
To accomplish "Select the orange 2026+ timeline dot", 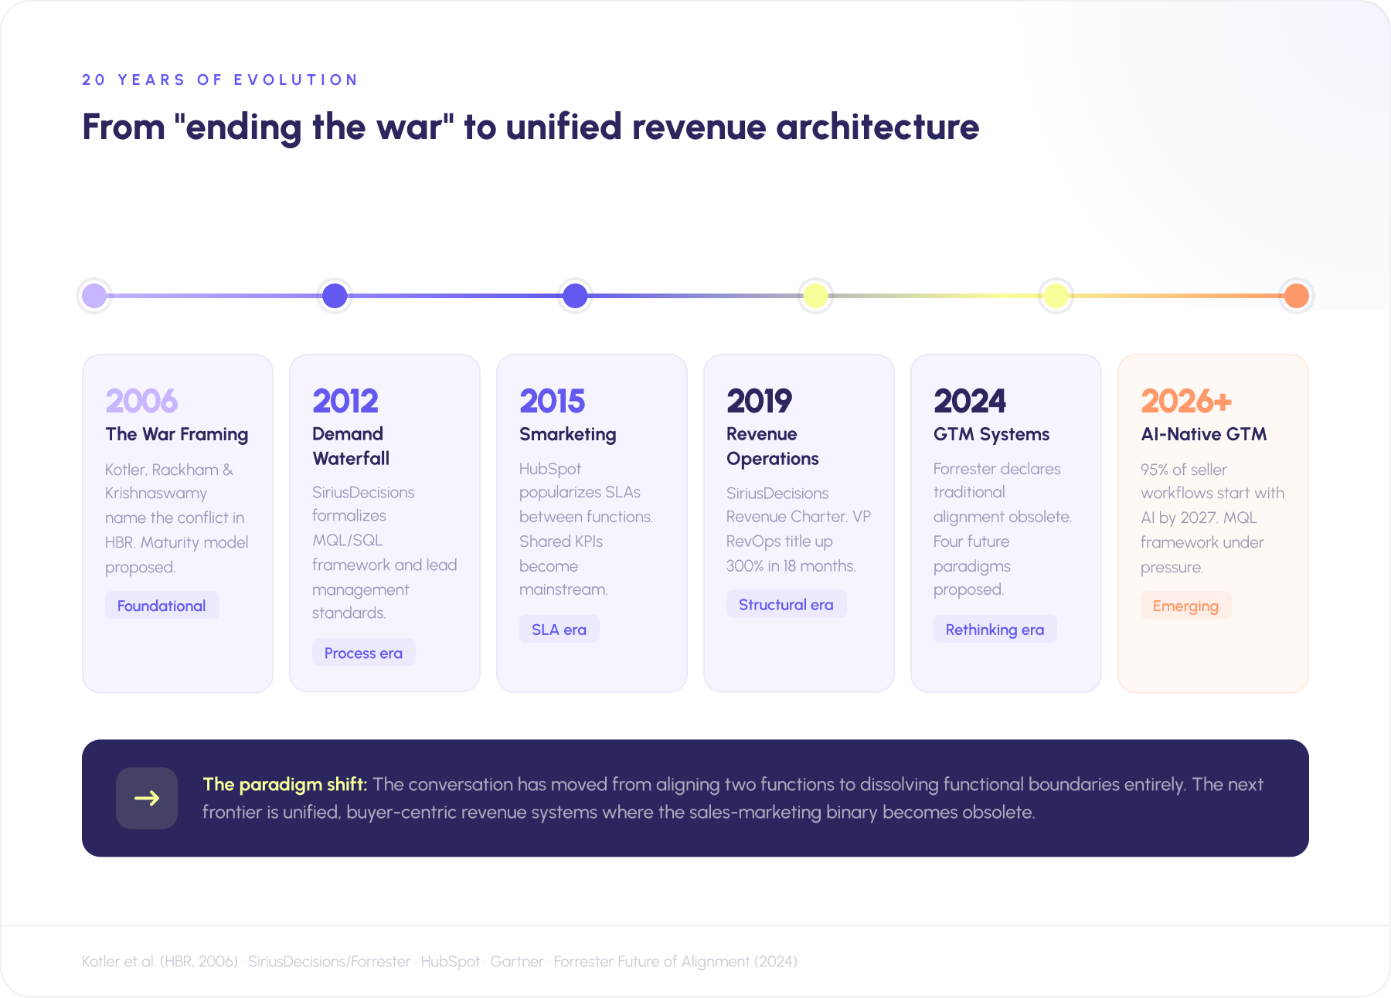I will coord(1296,295).
